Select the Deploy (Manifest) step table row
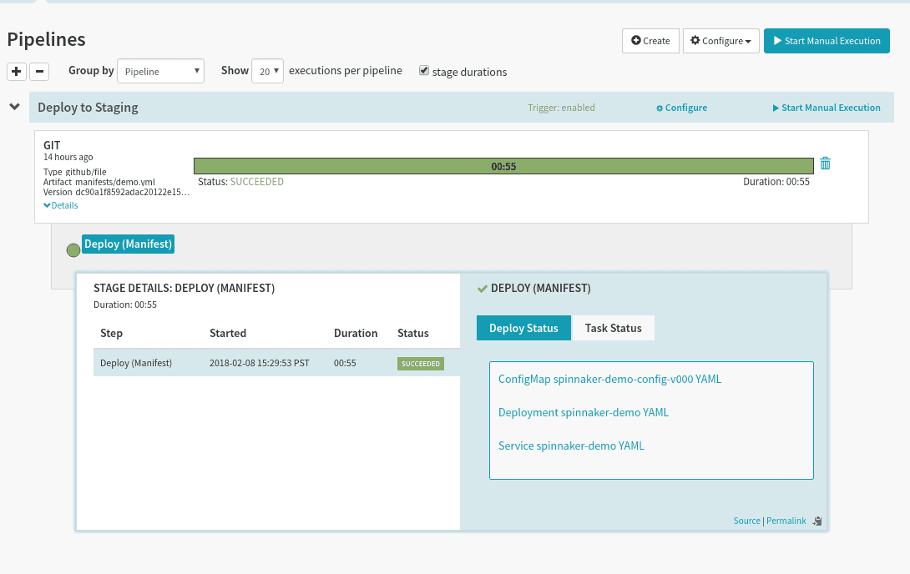Image resolution: width=910 pixels, height=574 pixels. [276, 364]
